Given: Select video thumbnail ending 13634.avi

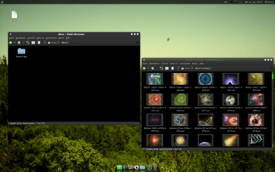Looking at the screenshot, I should (155, 79).
